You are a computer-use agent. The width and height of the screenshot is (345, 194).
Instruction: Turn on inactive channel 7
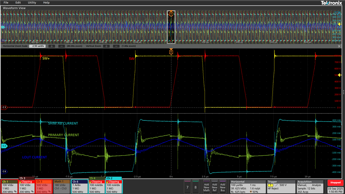tap(188, 187)
